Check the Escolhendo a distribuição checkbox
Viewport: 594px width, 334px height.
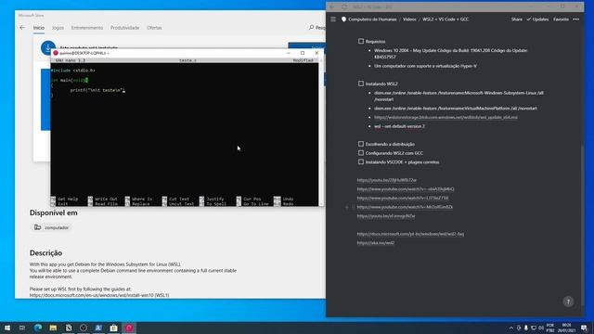(361, 144)
